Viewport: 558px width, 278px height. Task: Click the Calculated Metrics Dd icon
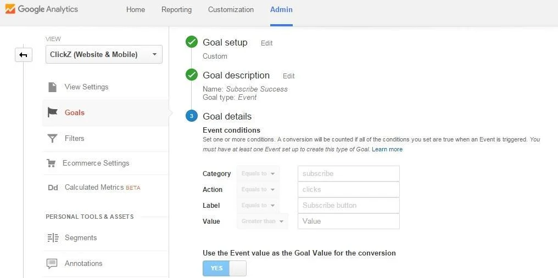click(x=53, y=188)
